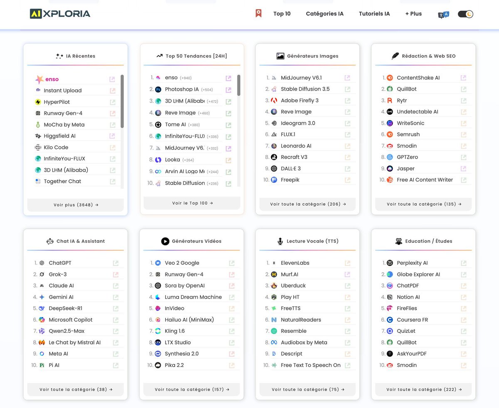Click Générateurs Vidéos card heading

tap(197, 241)
